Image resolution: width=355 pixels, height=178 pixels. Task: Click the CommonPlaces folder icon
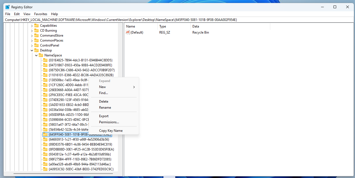pos(36,40)
